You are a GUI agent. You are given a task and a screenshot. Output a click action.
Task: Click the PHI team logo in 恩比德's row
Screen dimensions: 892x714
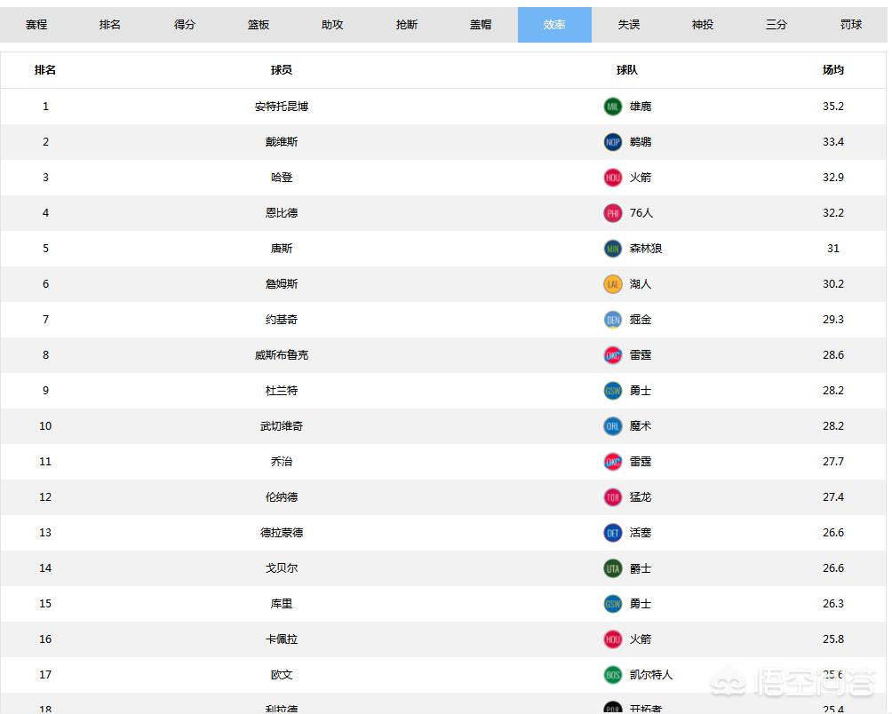pos(613,212)
